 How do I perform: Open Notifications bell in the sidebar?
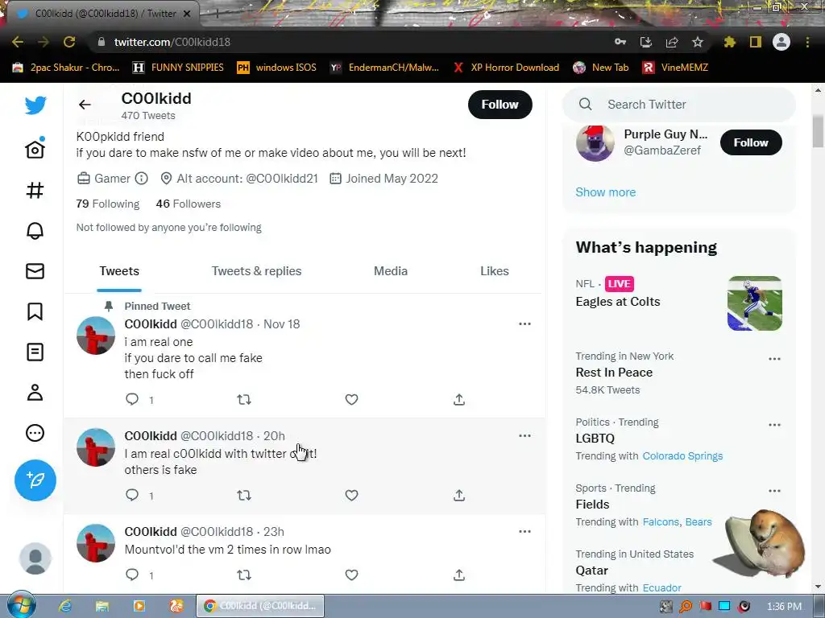[35, 231]
